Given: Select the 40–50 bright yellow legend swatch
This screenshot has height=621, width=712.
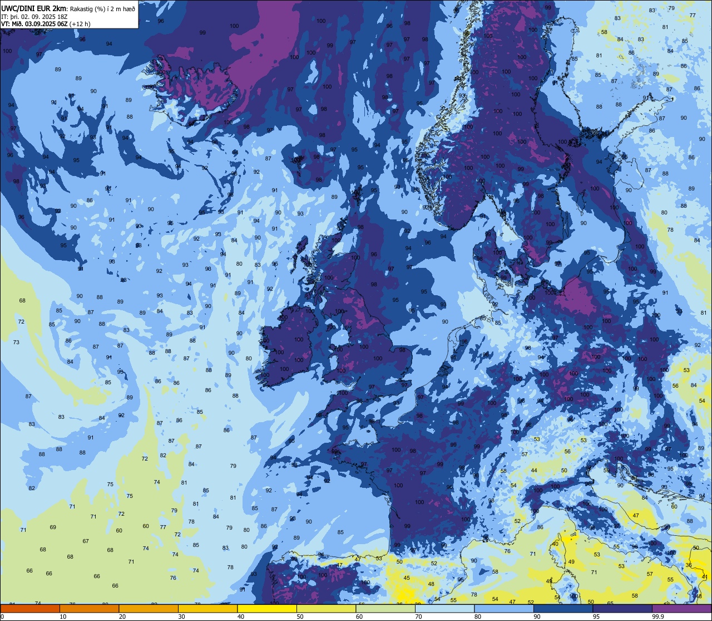Looking at the screenshot, I should (x=267, y=608).
